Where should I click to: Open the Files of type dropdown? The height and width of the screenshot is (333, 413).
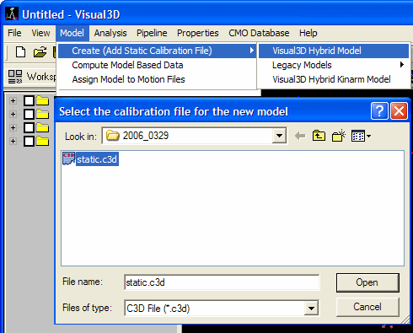311,309
